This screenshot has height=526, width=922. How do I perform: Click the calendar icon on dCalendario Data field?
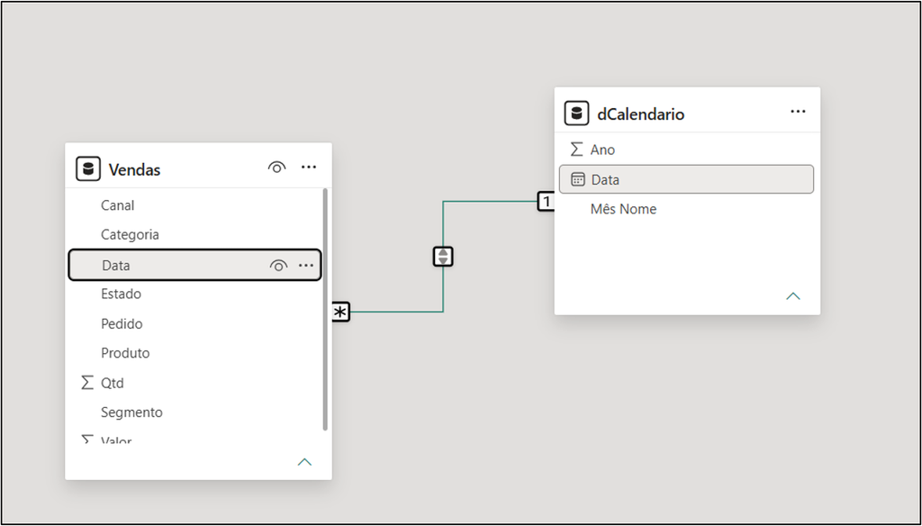[578, 179]
